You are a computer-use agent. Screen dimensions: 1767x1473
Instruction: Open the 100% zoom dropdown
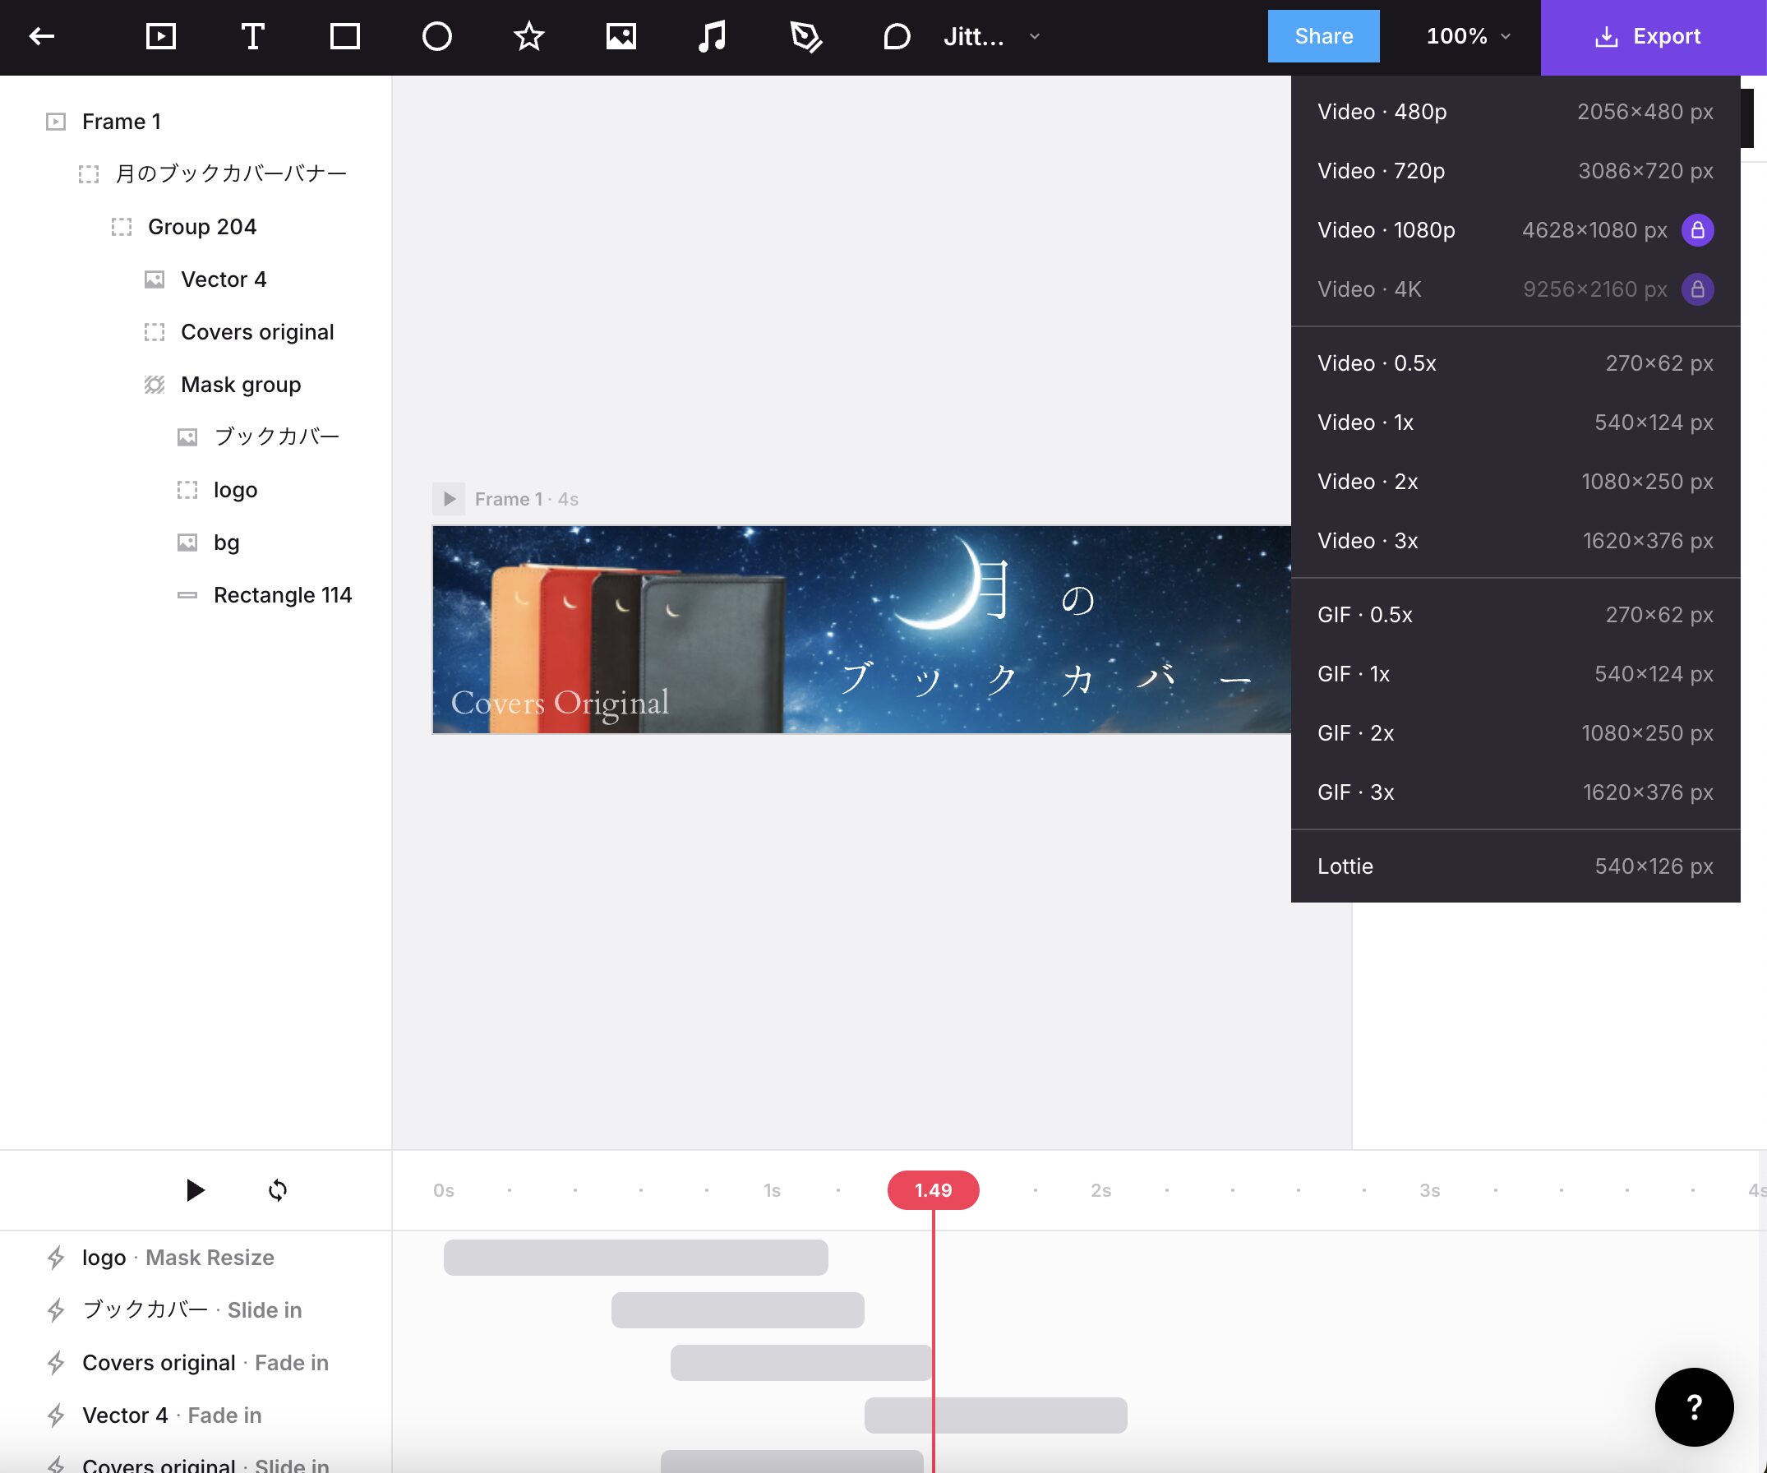click(1469, 36)
